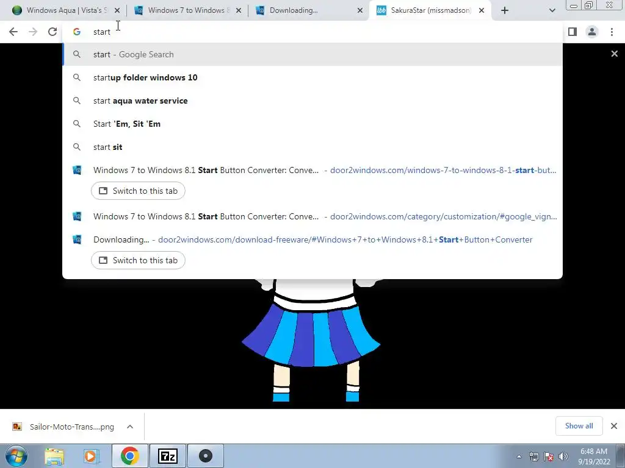Open a new tab with the plus button
Image resolution: width=625 pixels, height=468 pixels.
(x=505, y=10)
